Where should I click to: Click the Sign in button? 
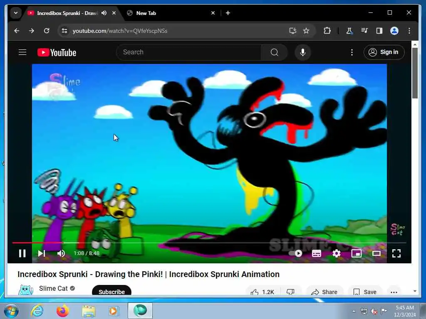click(x=384, y=52)
